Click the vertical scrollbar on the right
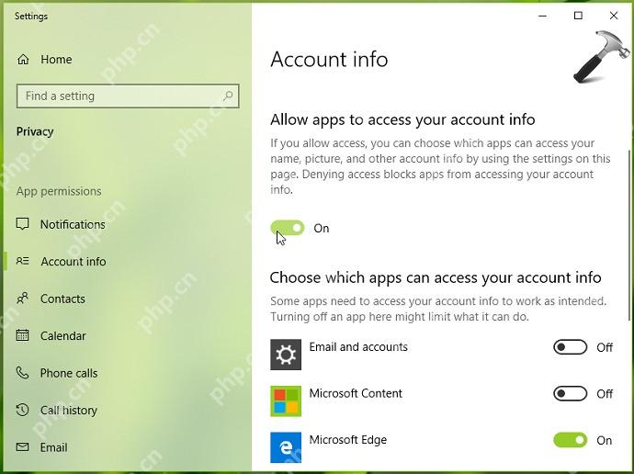This screenshot has width=634, height=474. pos(629,234)
